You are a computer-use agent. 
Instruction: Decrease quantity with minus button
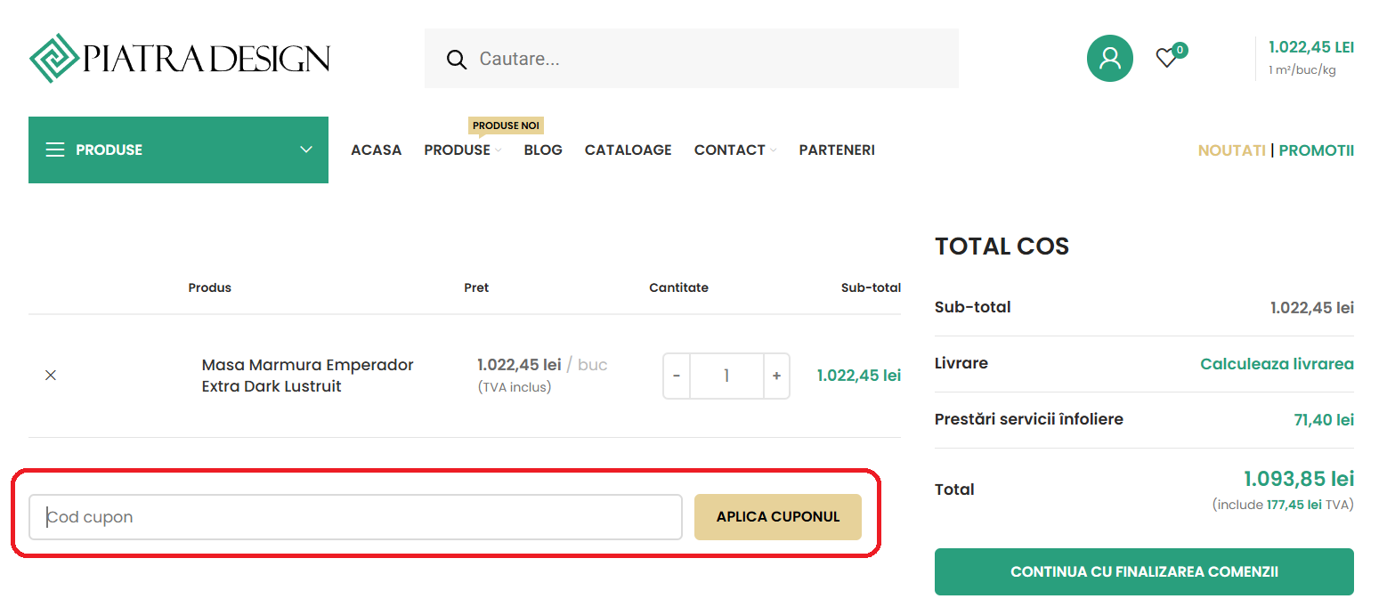(x=677, y=376)
